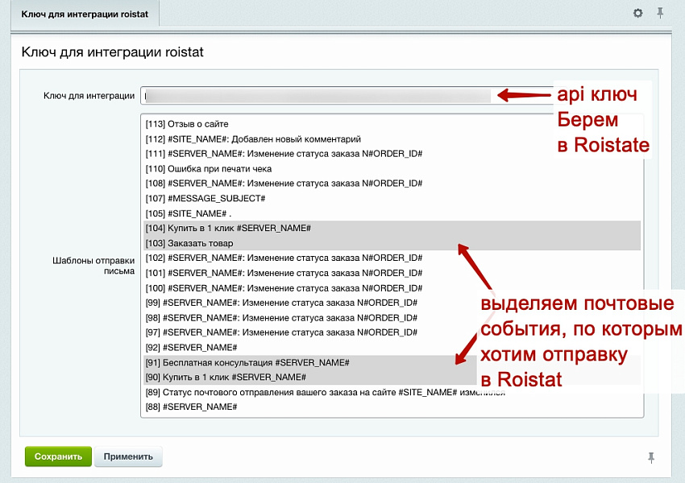Pick "[104] Купить в 1 клик" template
The image size is (685, 483).
(228, 229)
